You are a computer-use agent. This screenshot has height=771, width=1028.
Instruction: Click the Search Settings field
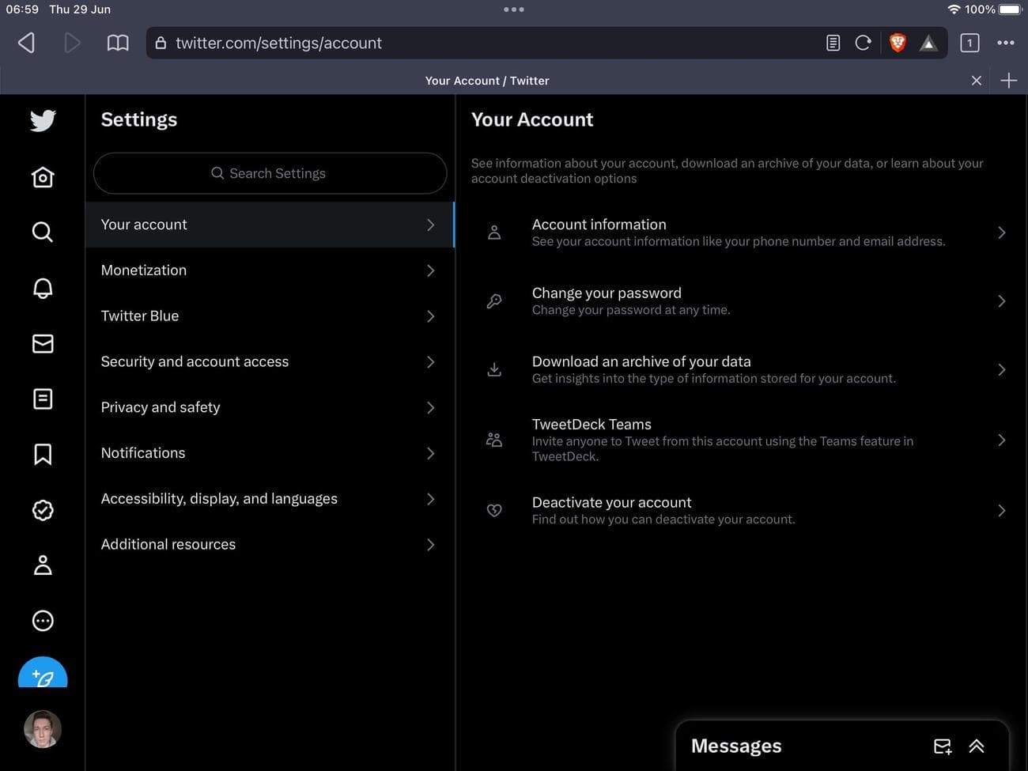pos(270,173)
